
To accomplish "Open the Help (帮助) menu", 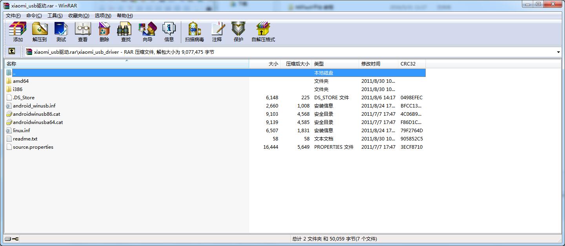I will (x=125, y=15).
